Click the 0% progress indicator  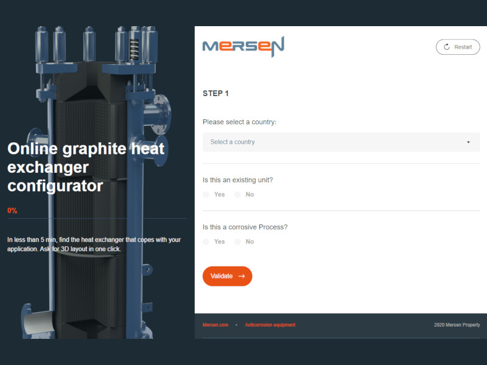point(12,210)
